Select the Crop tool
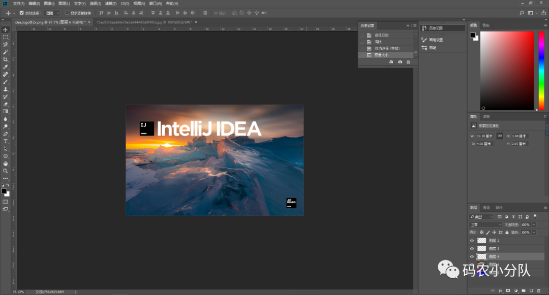The height and width of the screenshot is (295, 549). pyautogui.click(x=5, y=59)
